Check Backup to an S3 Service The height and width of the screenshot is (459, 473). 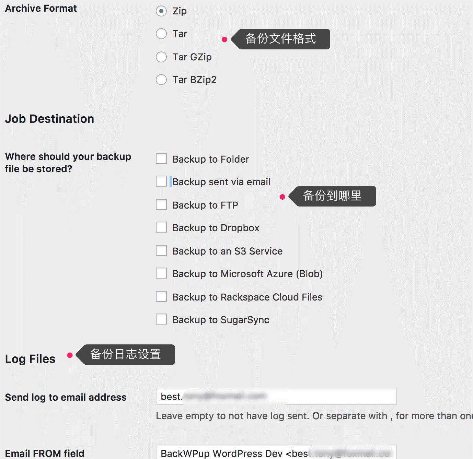(x=161, y=251)
